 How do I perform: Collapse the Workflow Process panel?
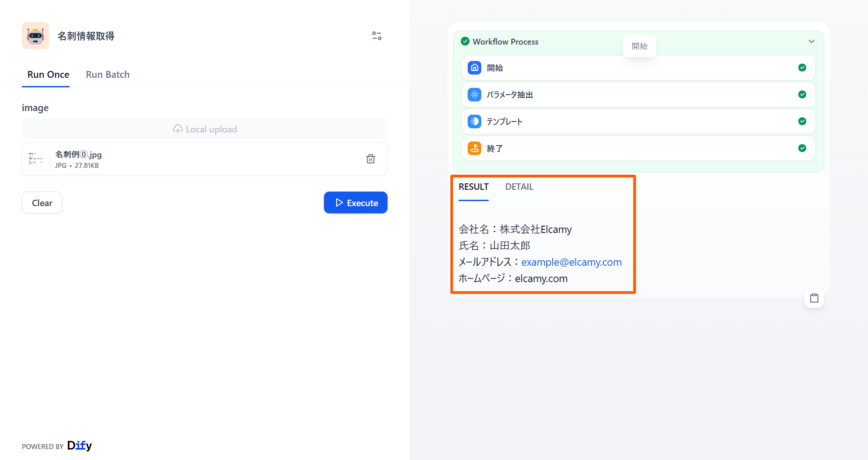812,41
